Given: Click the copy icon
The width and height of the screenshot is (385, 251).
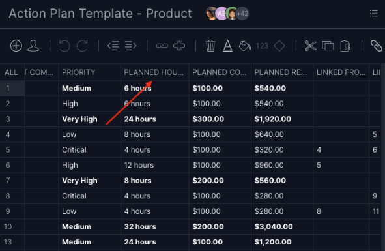Looking at the screenshot, I should coord(328,46).
